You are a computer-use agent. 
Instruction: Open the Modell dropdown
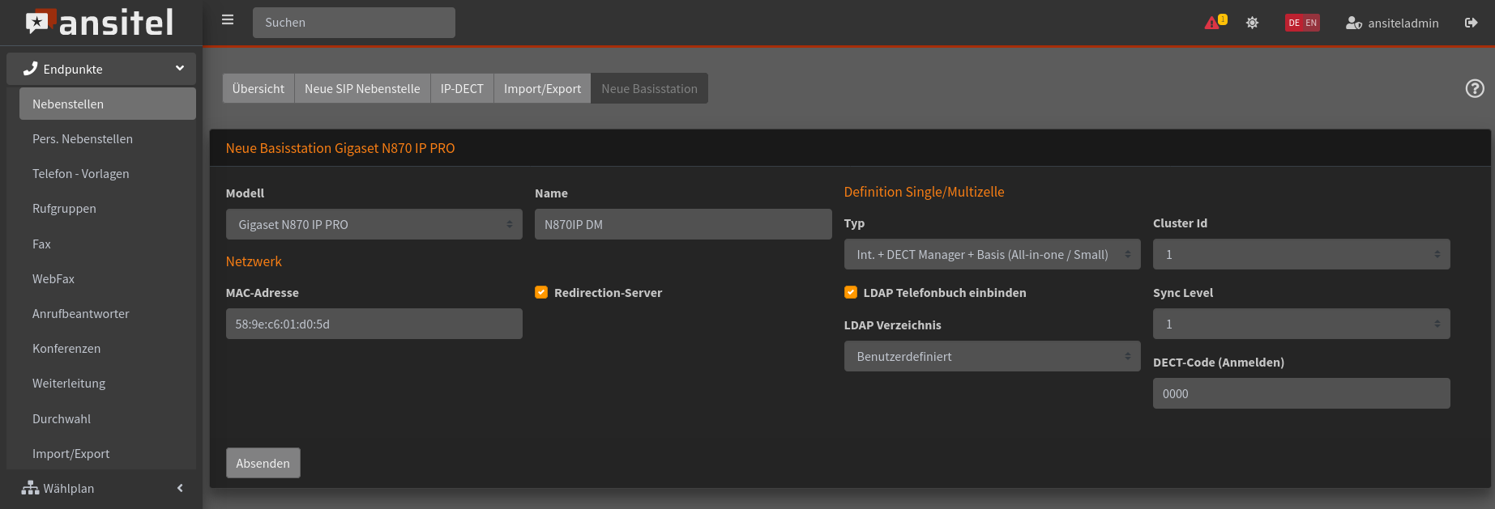click(374, 225)
